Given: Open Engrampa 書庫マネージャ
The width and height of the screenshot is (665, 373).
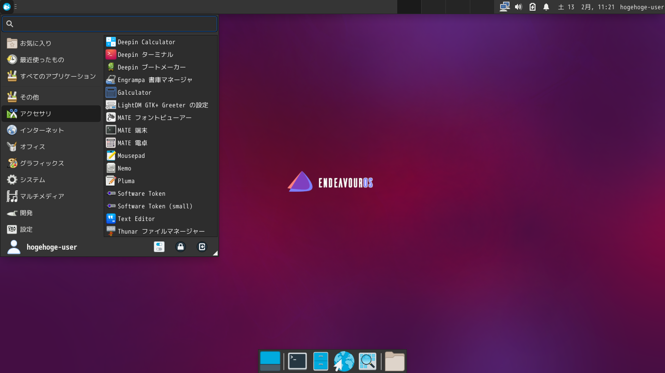Looking at the screenshot, I should [x=161, y=80].
